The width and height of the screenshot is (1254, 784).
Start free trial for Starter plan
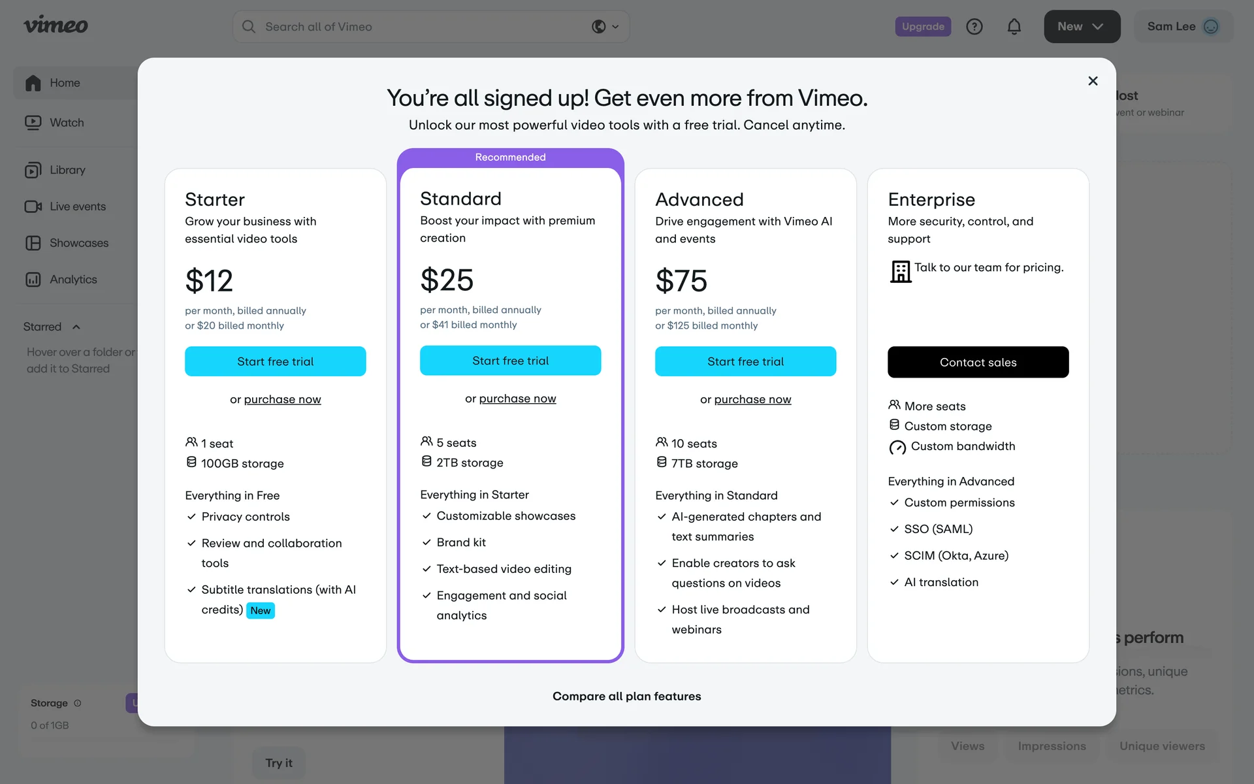[275, 361]
